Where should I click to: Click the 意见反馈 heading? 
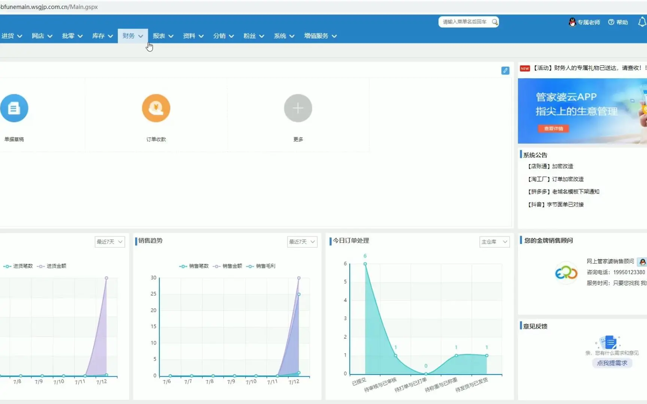tap(535, 326)
